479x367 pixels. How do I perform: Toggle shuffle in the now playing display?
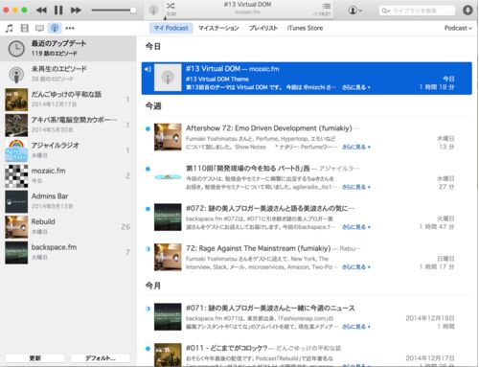(171, 6)
